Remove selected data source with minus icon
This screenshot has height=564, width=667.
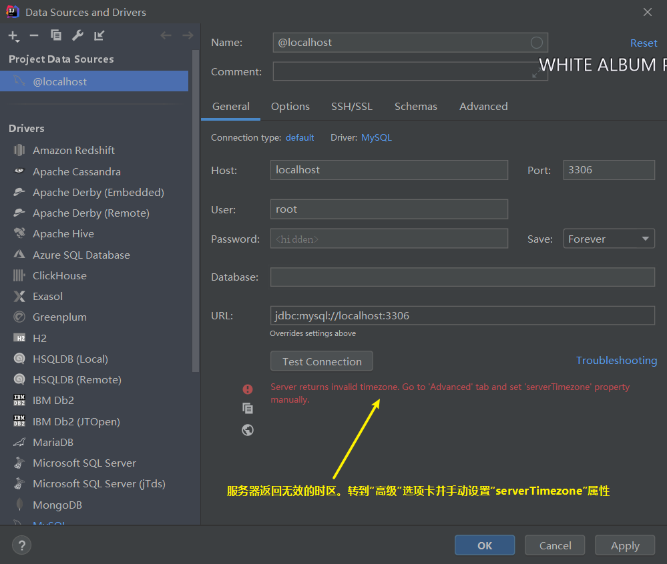point(34,36)
